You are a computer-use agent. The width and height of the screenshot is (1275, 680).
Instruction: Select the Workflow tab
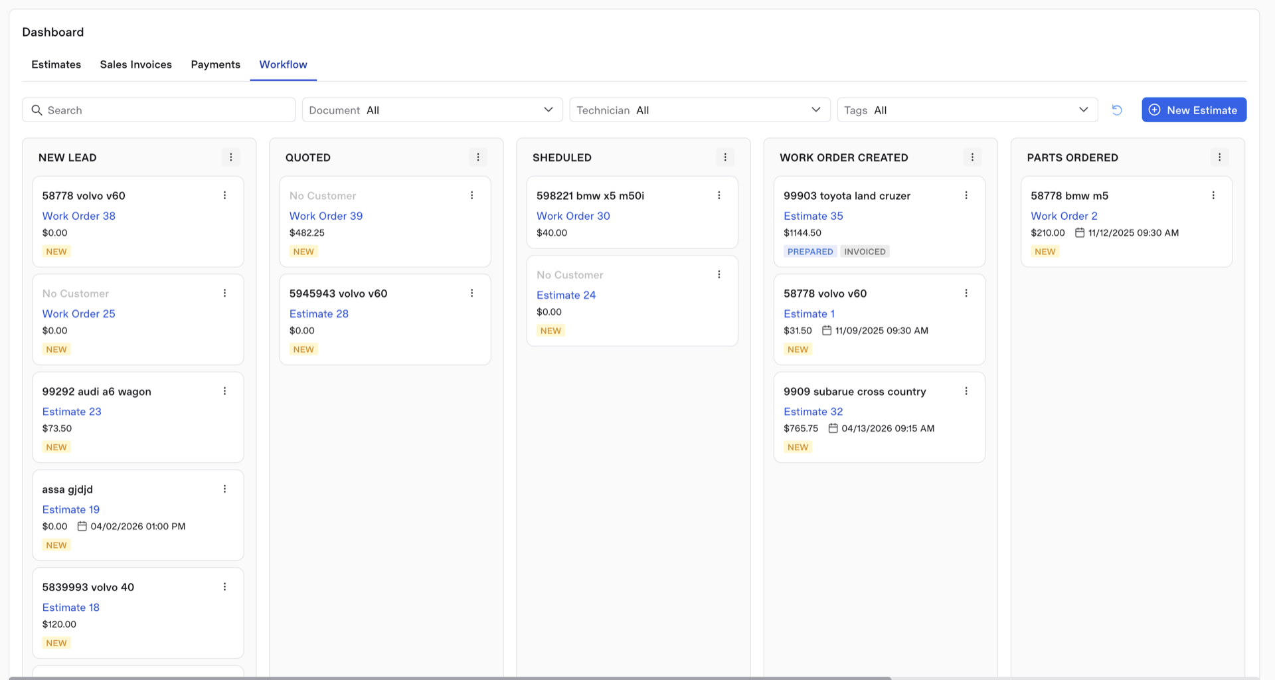(284, 64)
